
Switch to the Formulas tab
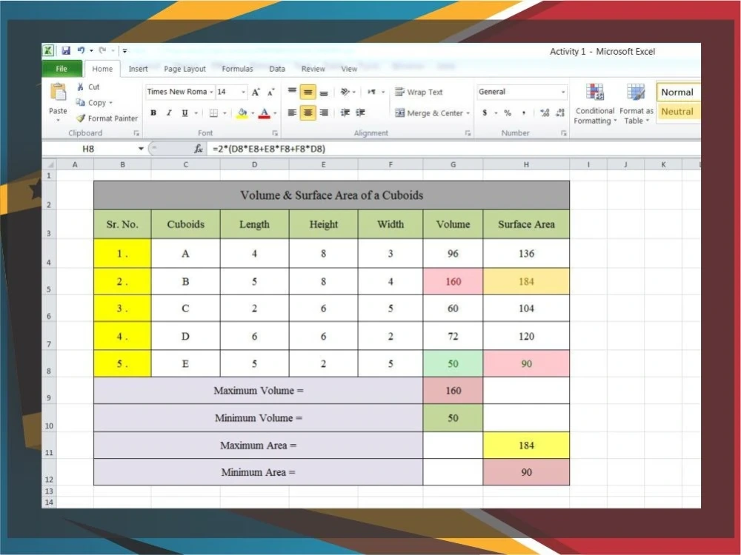pos(237,69)
